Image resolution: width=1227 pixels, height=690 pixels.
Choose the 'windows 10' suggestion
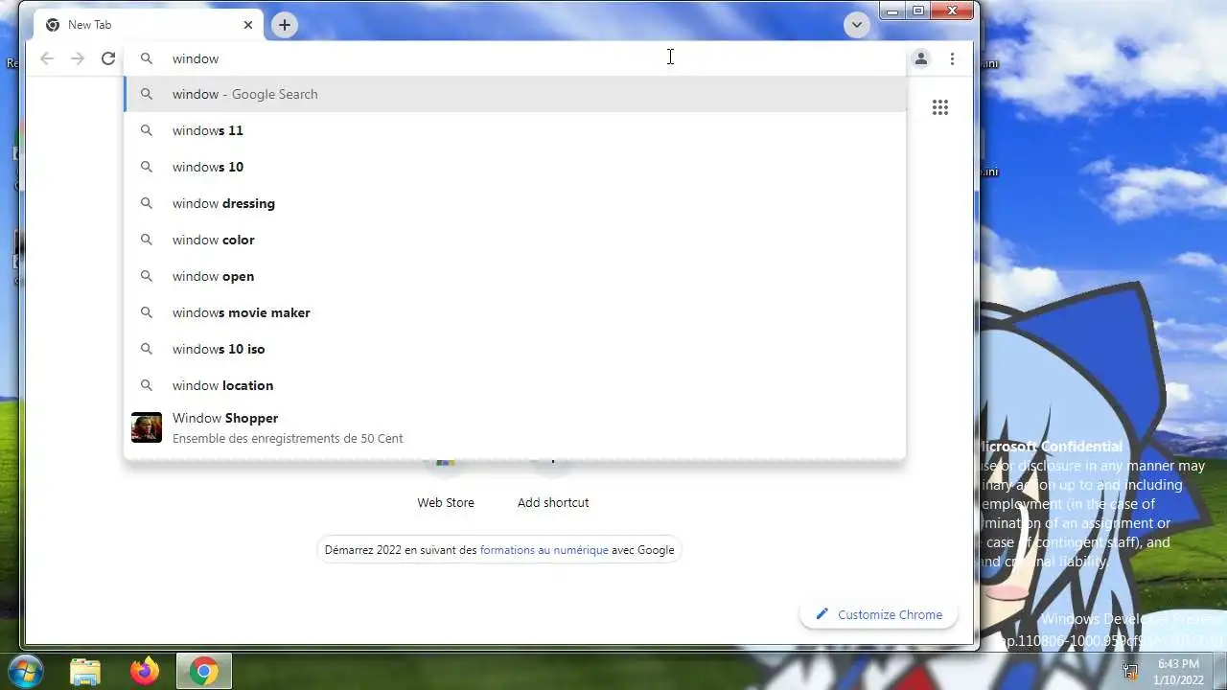click(515, 167)
